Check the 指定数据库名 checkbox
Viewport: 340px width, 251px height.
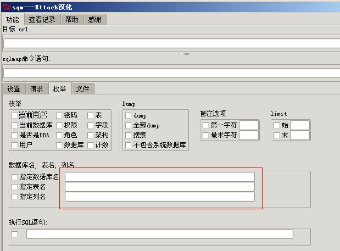tap(14, 177)
